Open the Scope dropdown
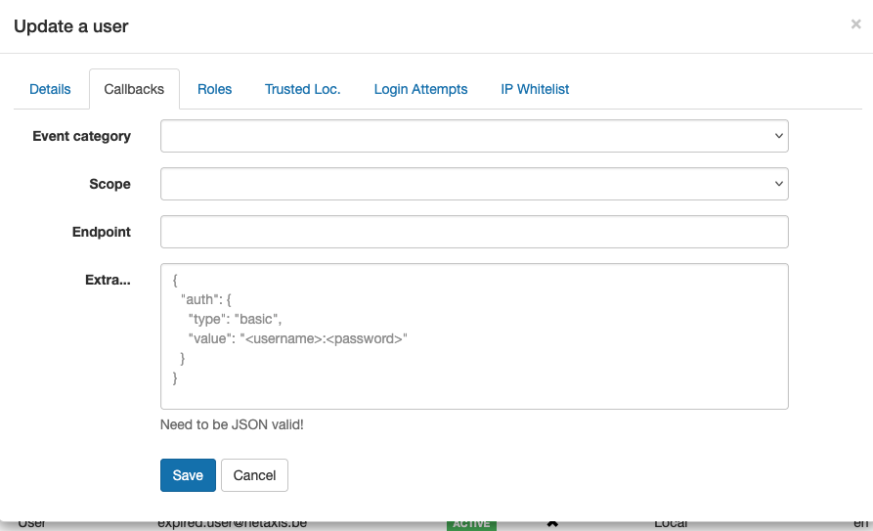Image resolution: width=873 pixels, height=531 pixels. pos(474,184)
